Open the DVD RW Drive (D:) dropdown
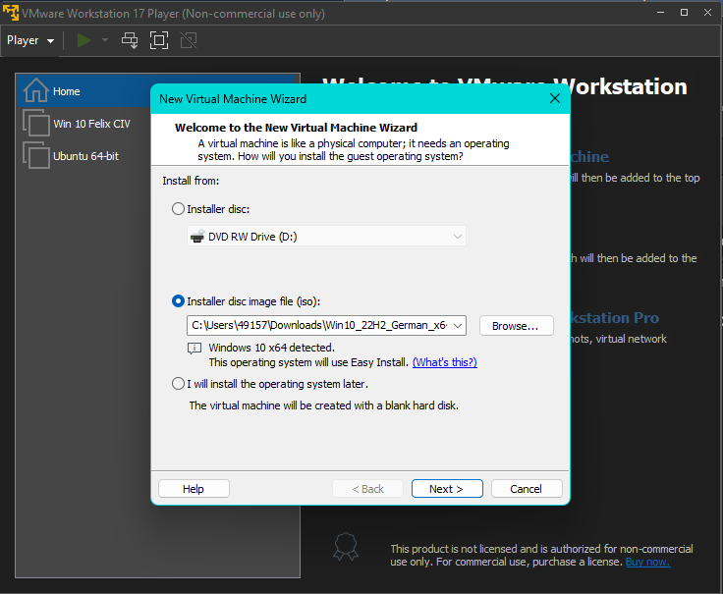The image size is (723, 594). [326, 237]
